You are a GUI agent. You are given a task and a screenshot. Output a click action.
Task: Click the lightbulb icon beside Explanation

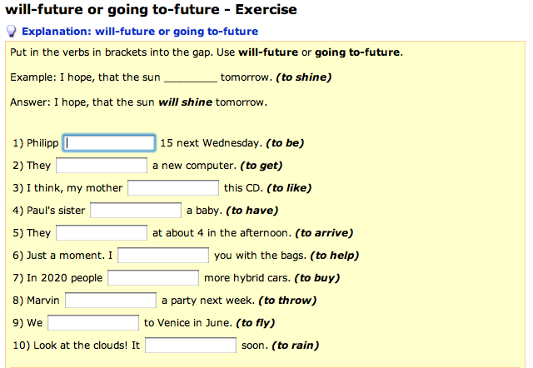(x=12, y=32)
